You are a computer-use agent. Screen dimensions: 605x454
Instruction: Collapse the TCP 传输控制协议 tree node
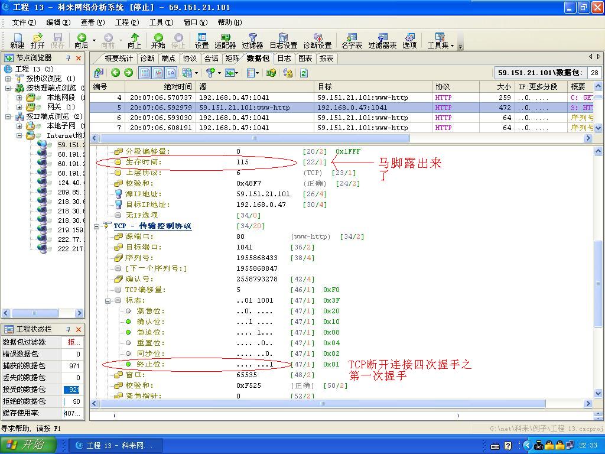(96, 226)
